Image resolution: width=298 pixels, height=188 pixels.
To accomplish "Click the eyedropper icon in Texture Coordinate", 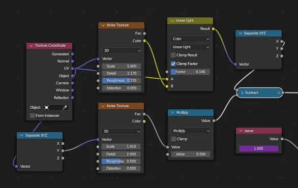I will coord(65,108).
